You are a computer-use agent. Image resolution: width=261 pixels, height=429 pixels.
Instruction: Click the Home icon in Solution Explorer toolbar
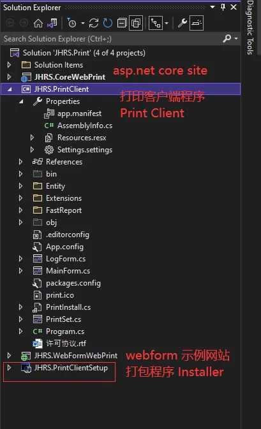coord(38,23)
